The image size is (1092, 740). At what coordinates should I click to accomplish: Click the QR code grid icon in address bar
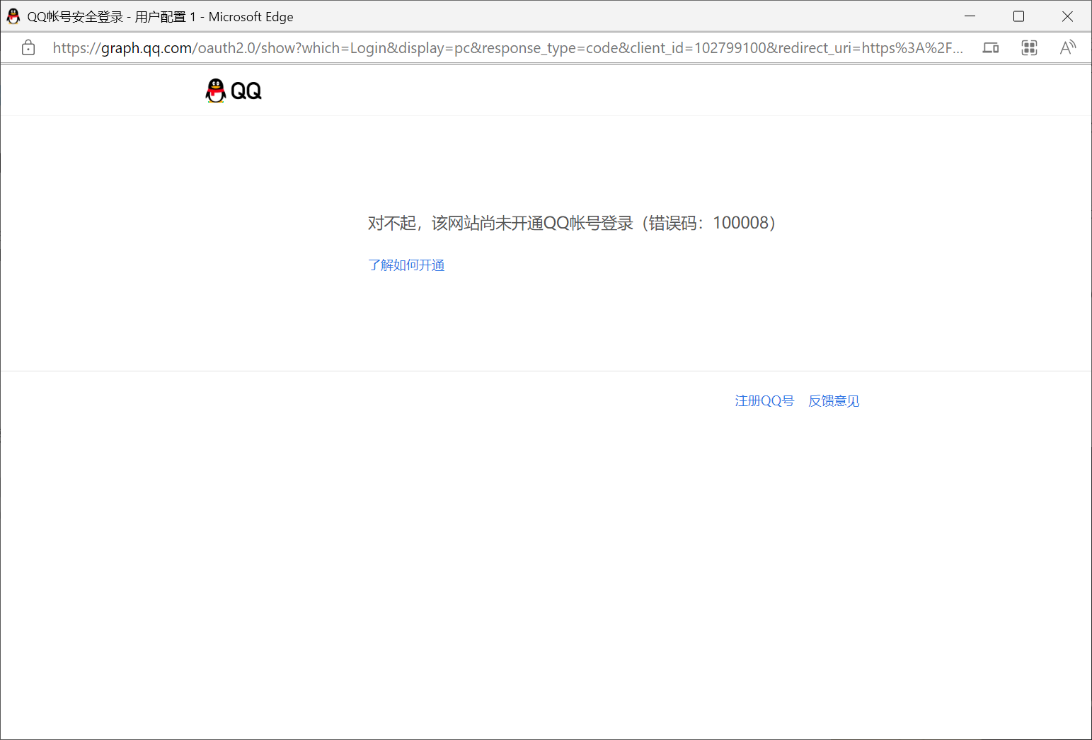(1030, 48)
